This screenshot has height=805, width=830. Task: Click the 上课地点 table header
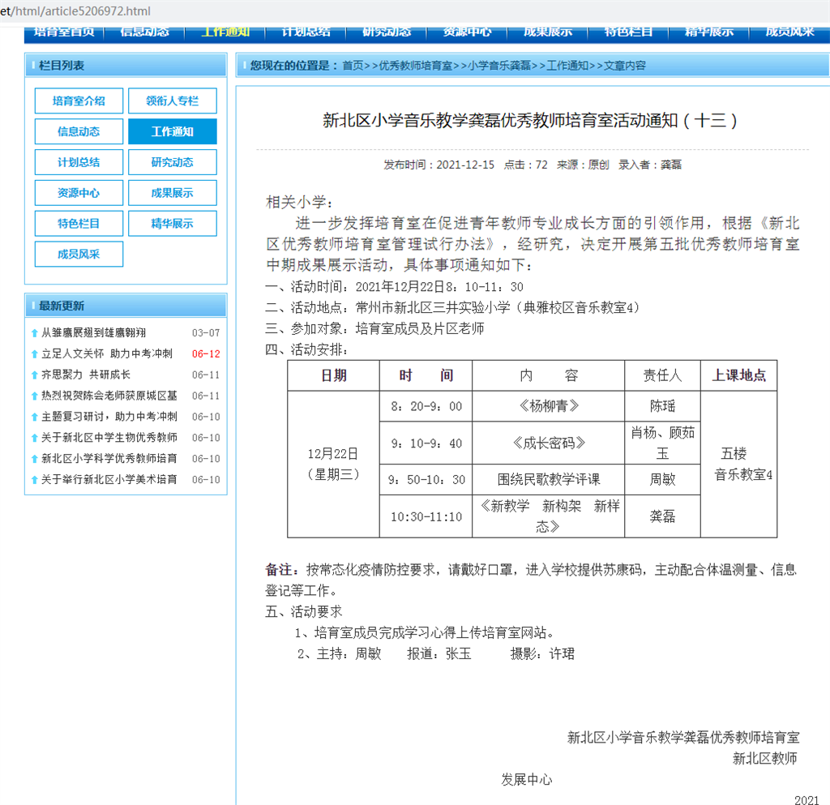coord(739,376)
